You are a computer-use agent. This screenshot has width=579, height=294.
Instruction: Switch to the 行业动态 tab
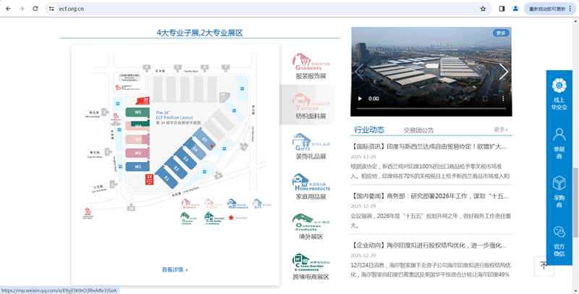[369, 130]
